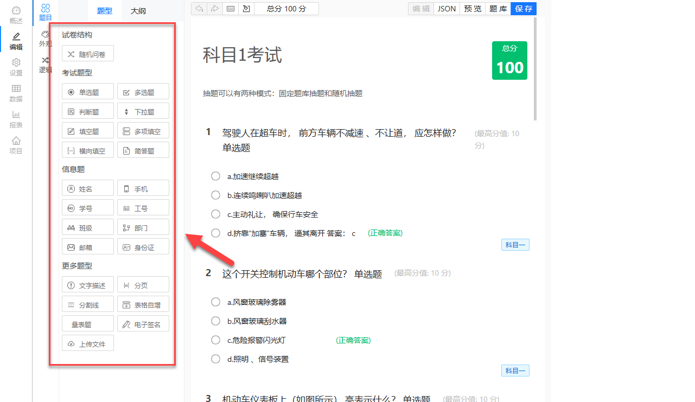
Task: Click the 编辑 mode button in top bar
Action: tap(421, 9)
